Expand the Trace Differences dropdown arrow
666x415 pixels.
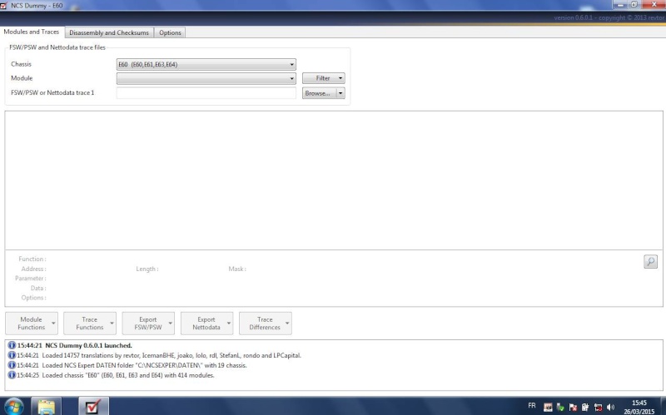[x=287, y=324]
